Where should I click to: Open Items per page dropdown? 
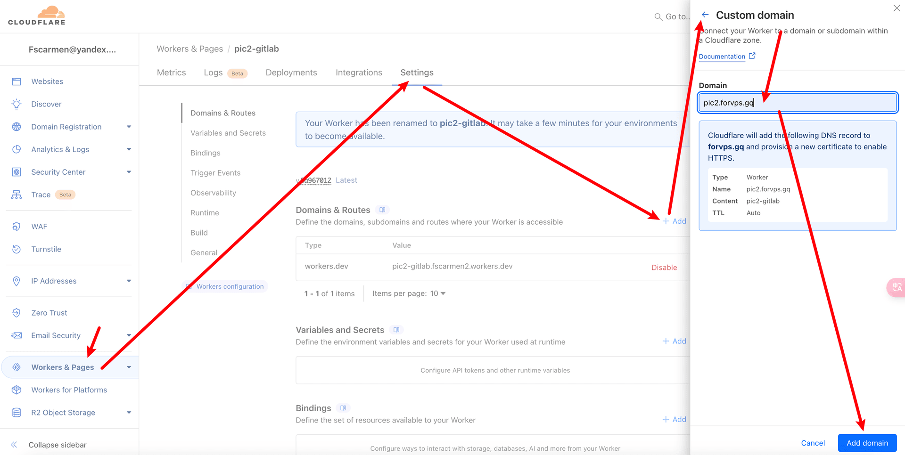point(438,293)
